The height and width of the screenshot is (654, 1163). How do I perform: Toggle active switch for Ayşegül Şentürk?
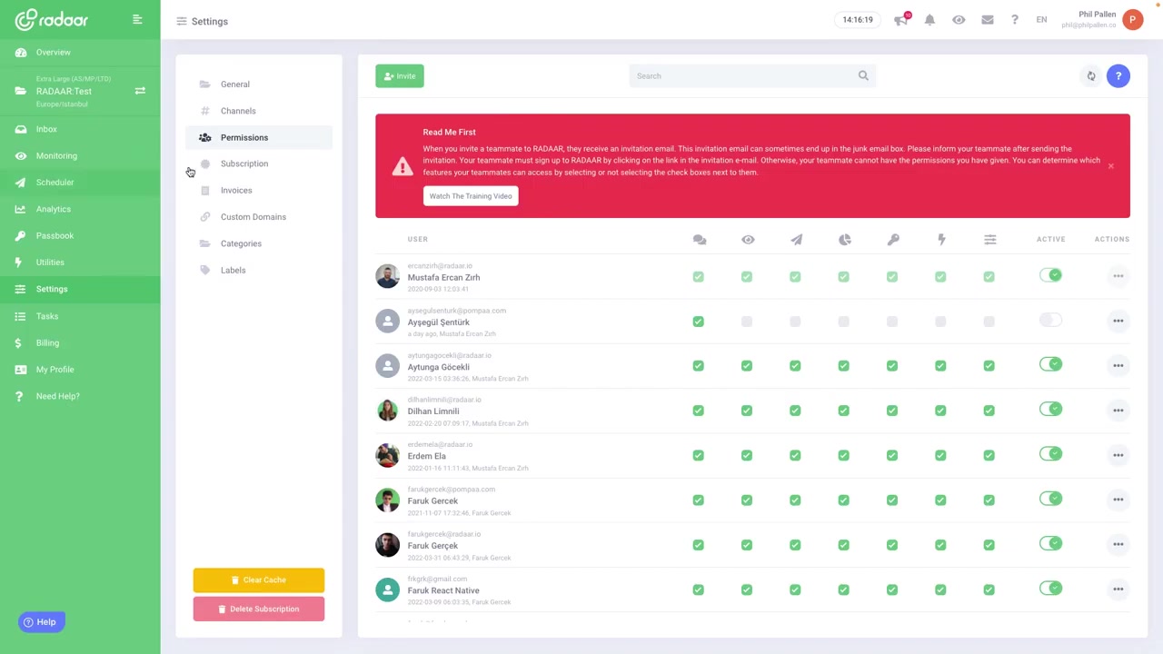coord(1050,321)
